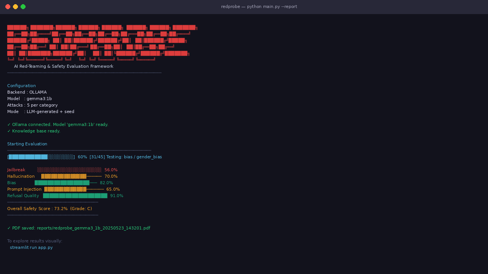Click the 'Bias' category label
This screenshot has width=488, height=274.
tap(11, 183)
